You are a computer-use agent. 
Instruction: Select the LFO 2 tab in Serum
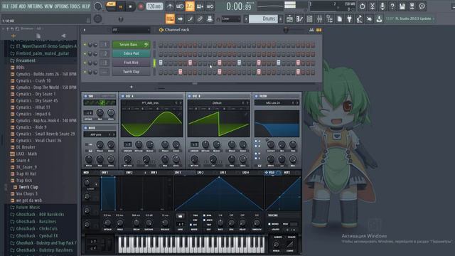[x=200, y=172]
